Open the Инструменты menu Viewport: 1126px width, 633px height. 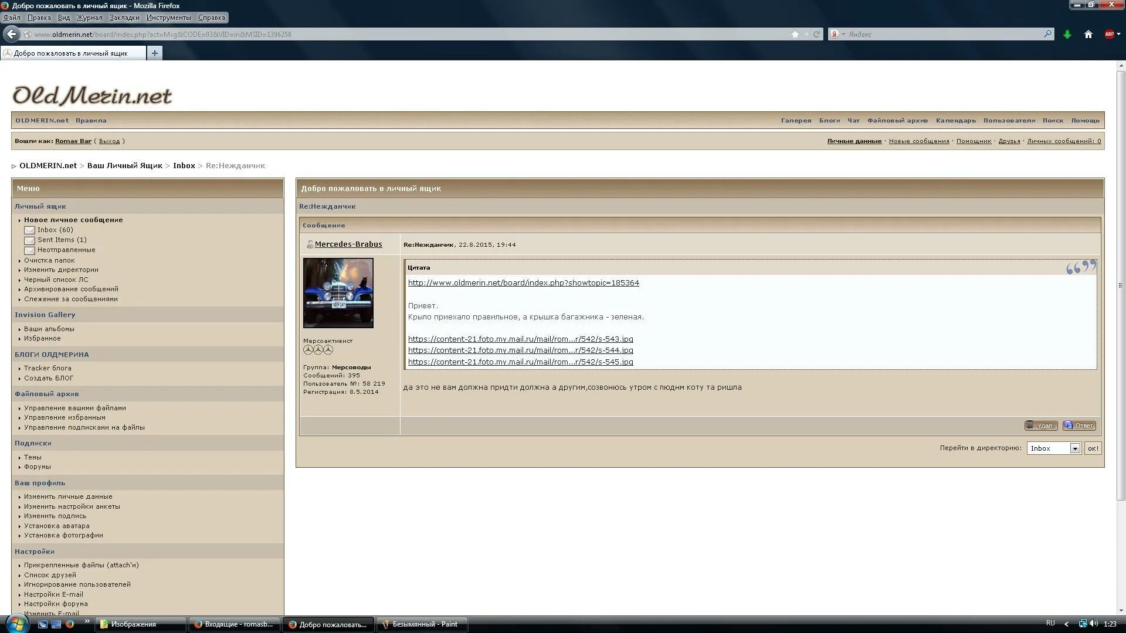click(168, 18)
